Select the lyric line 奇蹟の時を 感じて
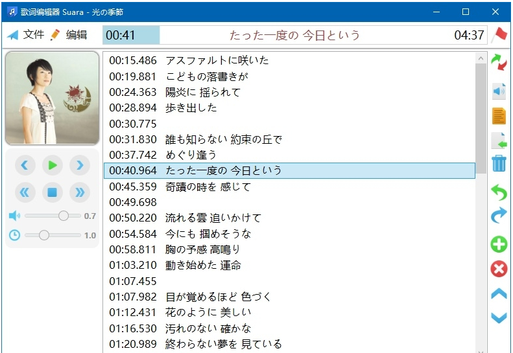The image size is (513, 353). point(208,187)
